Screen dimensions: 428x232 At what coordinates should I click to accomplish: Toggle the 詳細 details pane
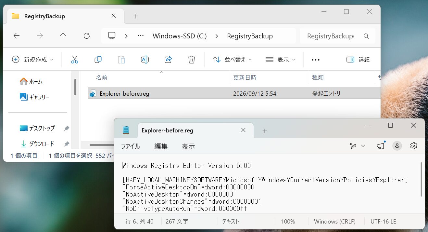[358, 60]
